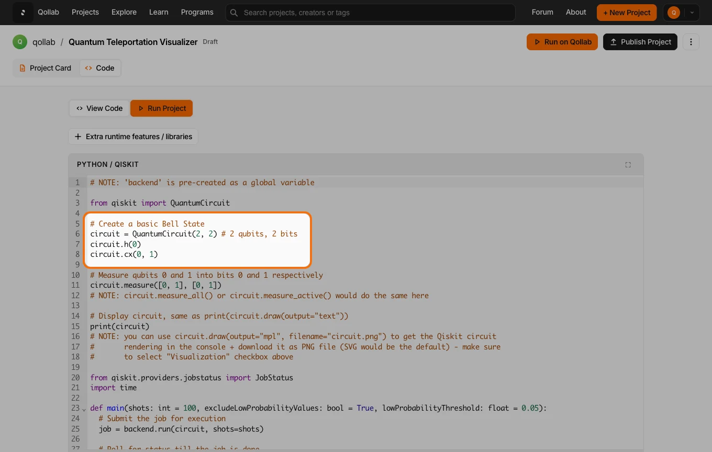Screen dimensions: 712x452
Task: Click the print(circuit) line
Action: click(119, 326)
